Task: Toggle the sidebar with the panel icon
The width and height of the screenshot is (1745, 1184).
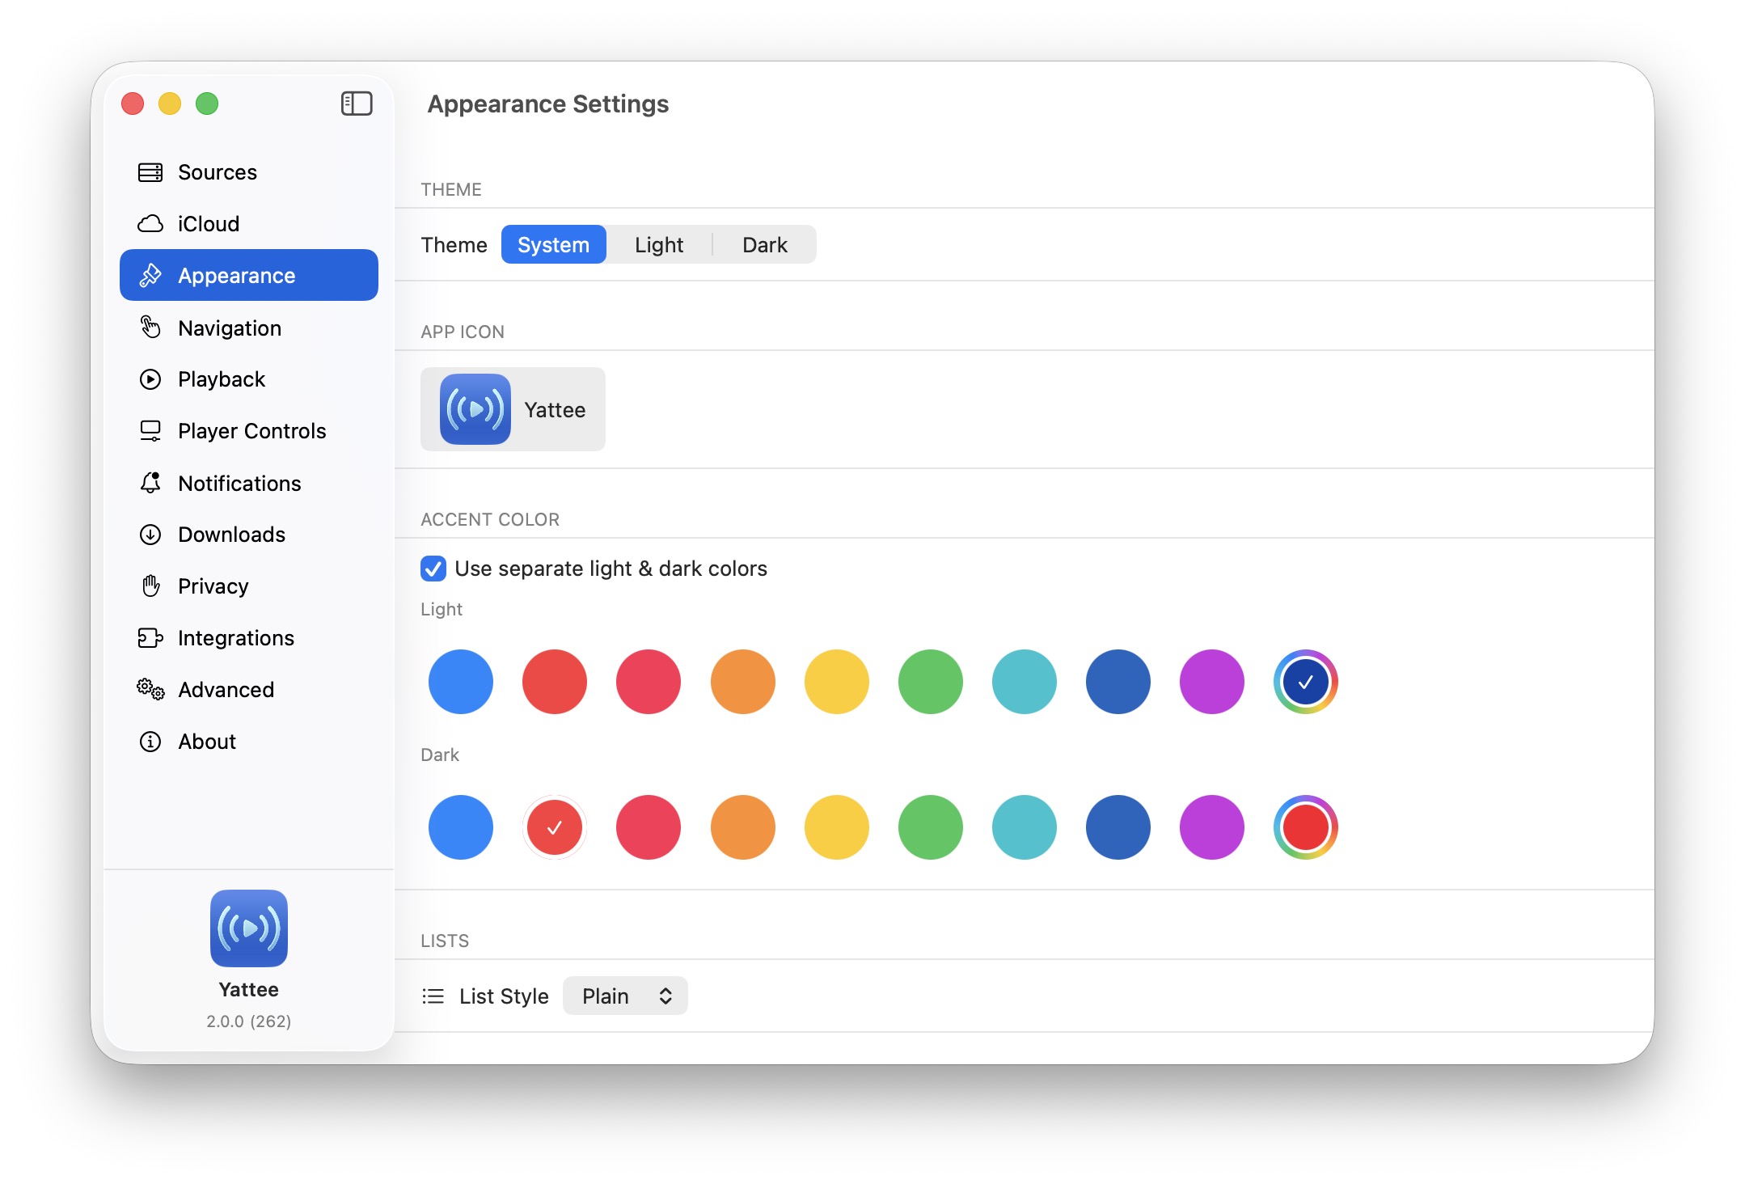Action: pos(357,104)
